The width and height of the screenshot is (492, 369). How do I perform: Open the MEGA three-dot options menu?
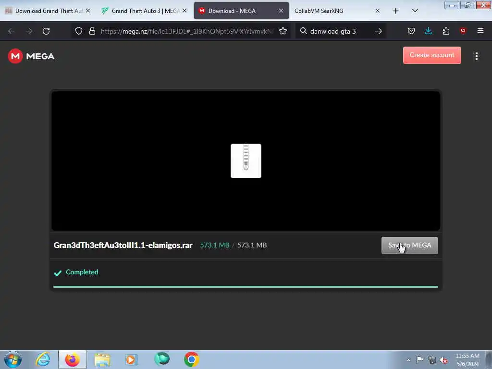tap(476, 56)
